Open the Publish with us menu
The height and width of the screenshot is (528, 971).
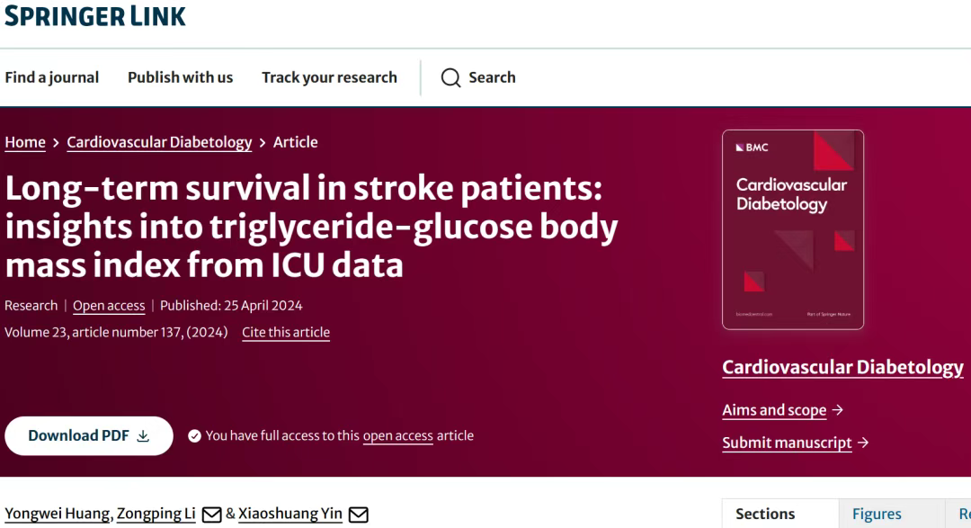[x=180, y=77]
